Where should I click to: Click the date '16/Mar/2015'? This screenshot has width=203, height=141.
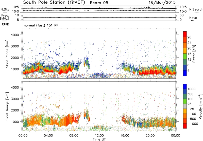tap(162, 2)
